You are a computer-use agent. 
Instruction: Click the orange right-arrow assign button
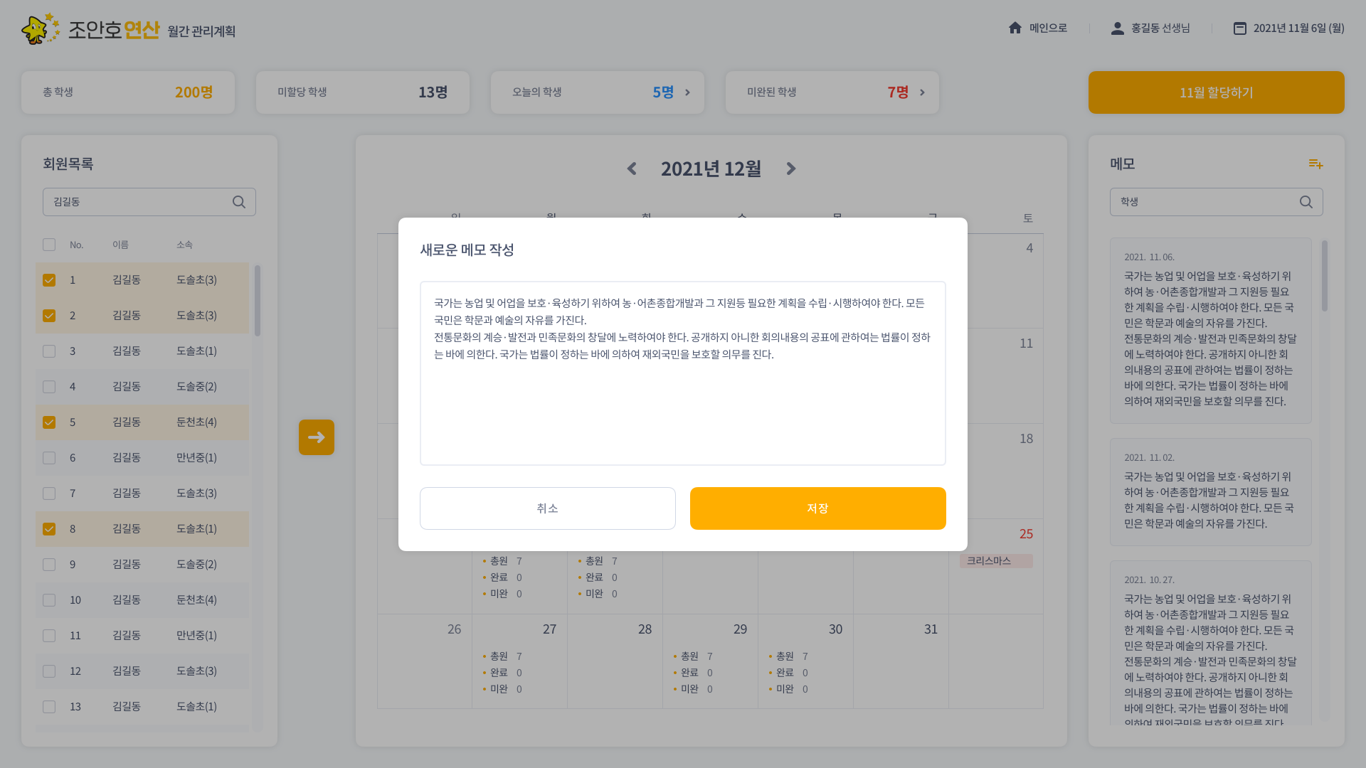point(317,437)
